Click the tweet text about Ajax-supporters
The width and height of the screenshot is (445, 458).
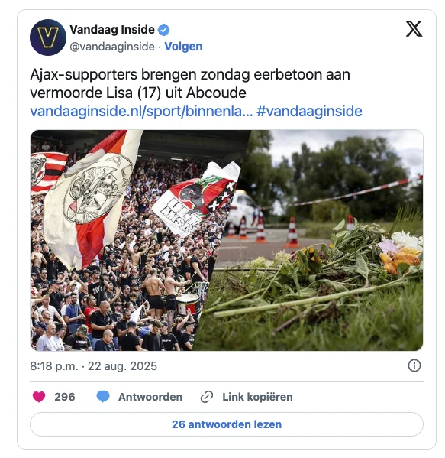[x=190, y=83]
